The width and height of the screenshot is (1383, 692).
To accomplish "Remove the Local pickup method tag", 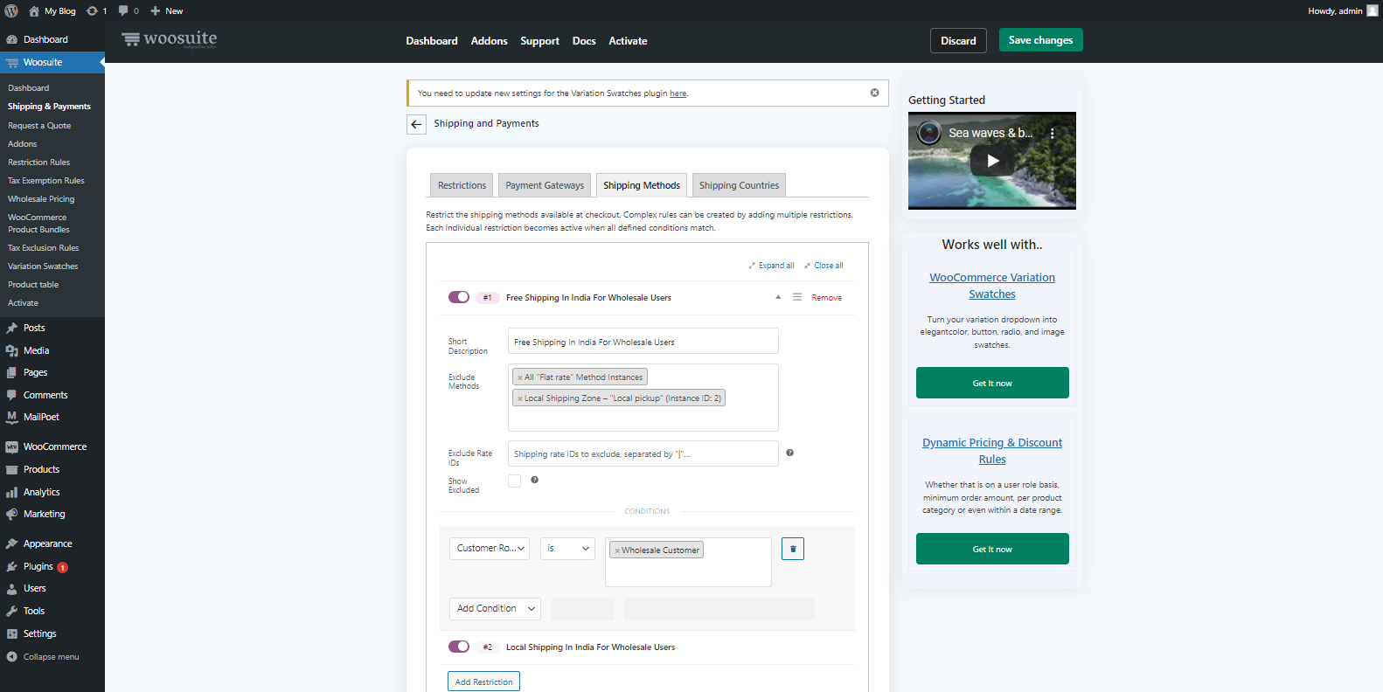I will click(519, 398).
